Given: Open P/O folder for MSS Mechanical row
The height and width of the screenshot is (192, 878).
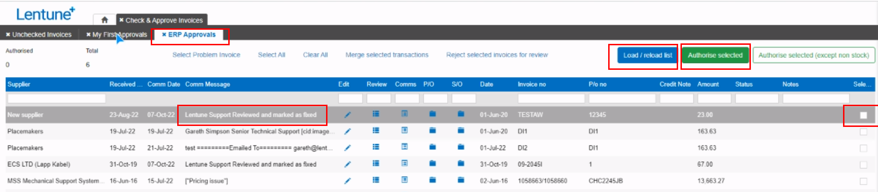Looking at the screenshot, I should [x=432, y=180].
